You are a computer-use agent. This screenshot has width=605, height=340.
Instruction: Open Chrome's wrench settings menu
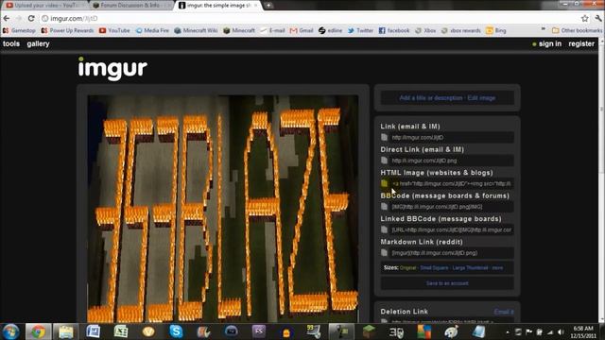point(598,19)
